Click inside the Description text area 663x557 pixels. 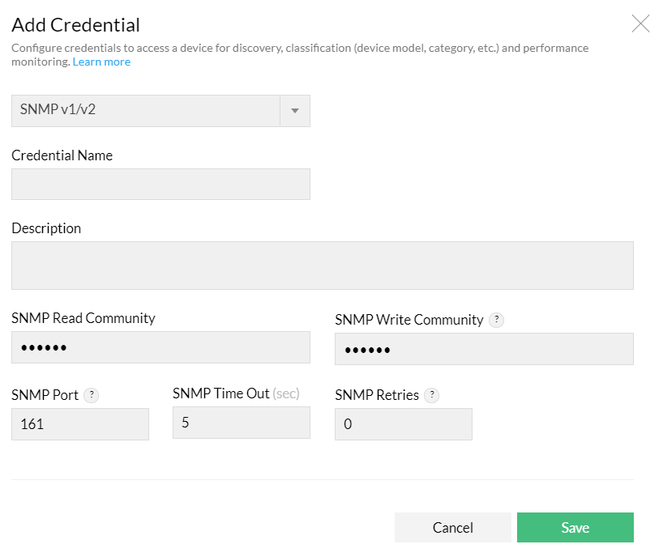322,266
